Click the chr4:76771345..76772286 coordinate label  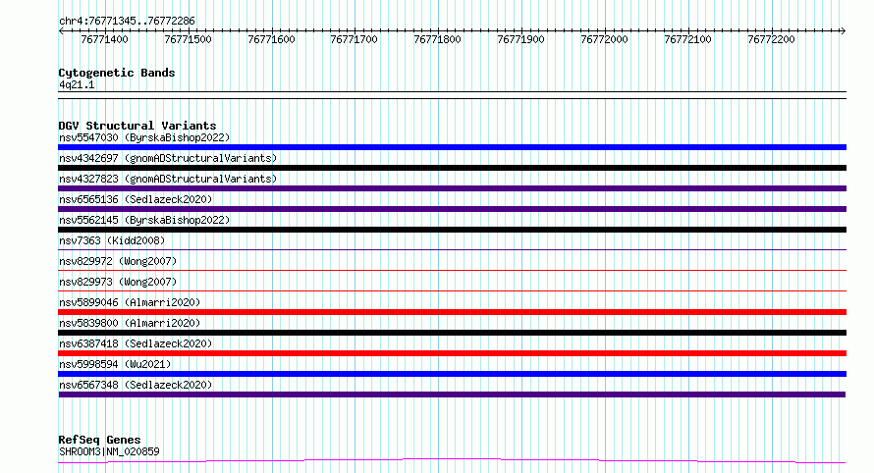127,21
